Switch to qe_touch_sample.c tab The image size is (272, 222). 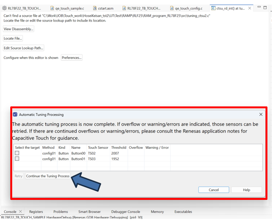(67, 8)
